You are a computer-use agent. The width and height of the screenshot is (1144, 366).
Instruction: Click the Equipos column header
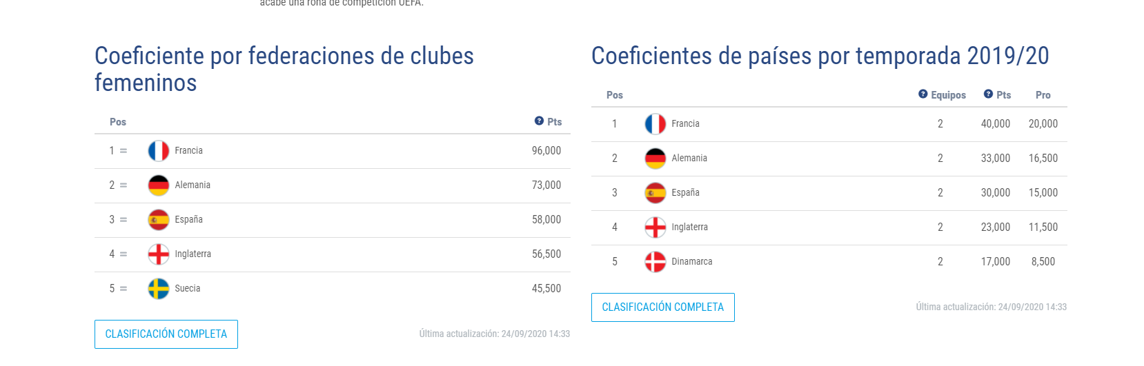coord(949,95)
